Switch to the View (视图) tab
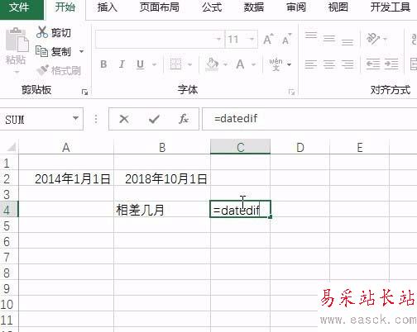This screenshot has height=332, width=417. [x=338, y=7]
